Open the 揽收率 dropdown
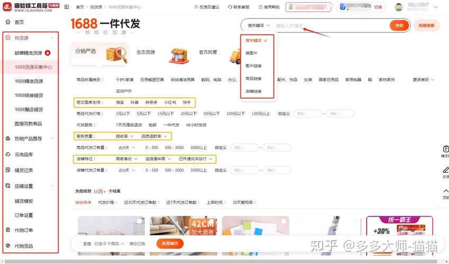 [124, 136]
